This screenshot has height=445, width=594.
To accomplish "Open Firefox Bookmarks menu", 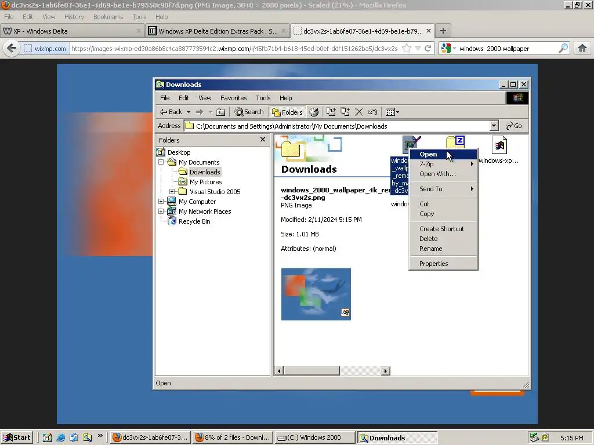I will point(108,17).
